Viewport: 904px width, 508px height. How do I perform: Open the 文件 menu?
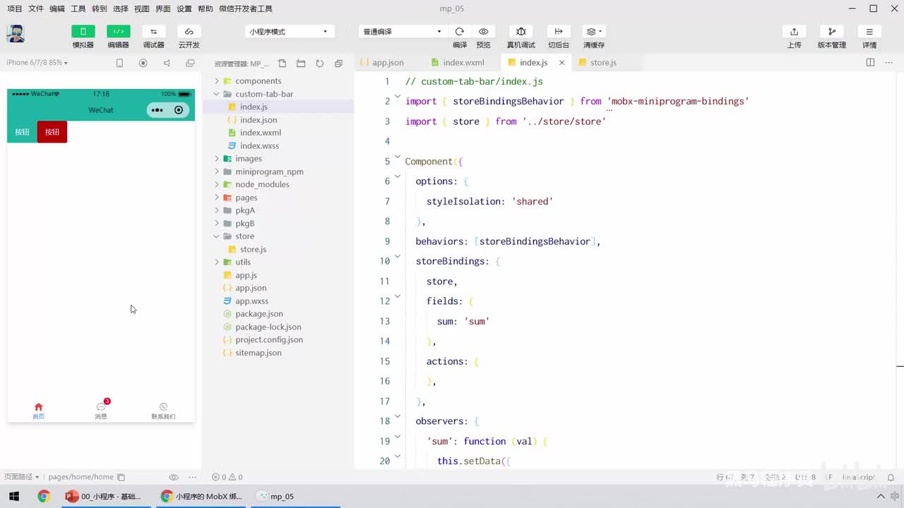[x=36, y=8]
